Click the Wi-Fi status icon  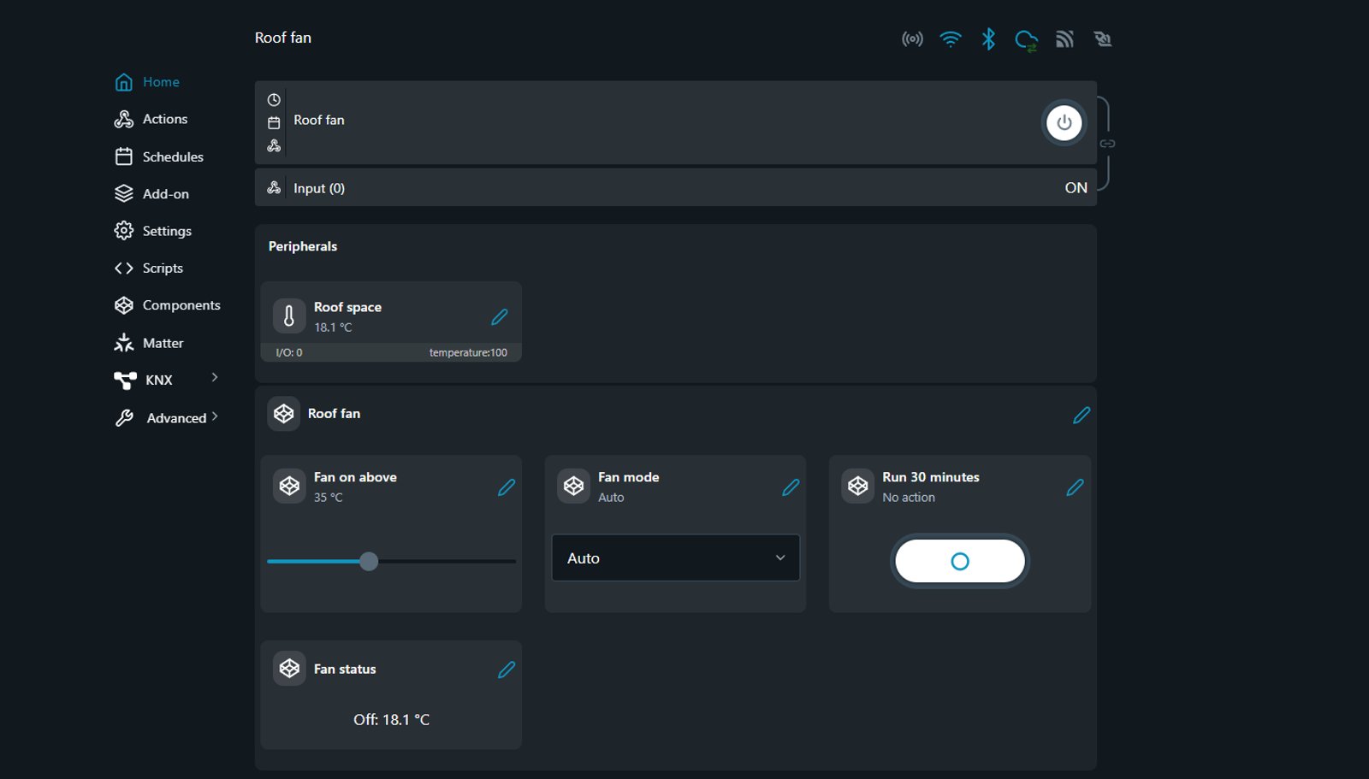pyautogui.click(x=951, y=39)
